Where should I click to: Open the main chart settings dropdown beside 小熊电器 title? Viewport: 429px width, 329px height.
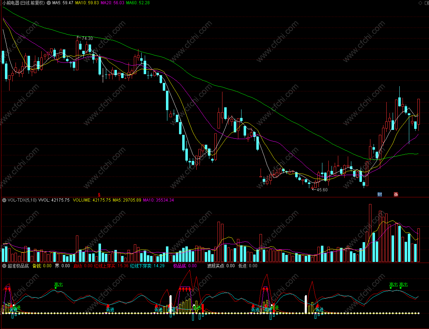[x=49, y=3]
